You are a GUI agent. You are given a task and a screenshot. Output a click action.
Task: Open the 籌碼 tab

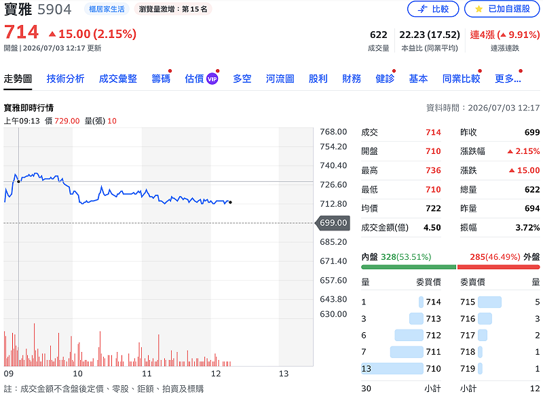click(x=161, y=79)
